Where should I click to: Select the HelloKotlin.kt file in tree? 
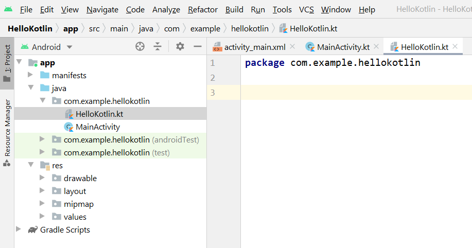pos(99,114)
